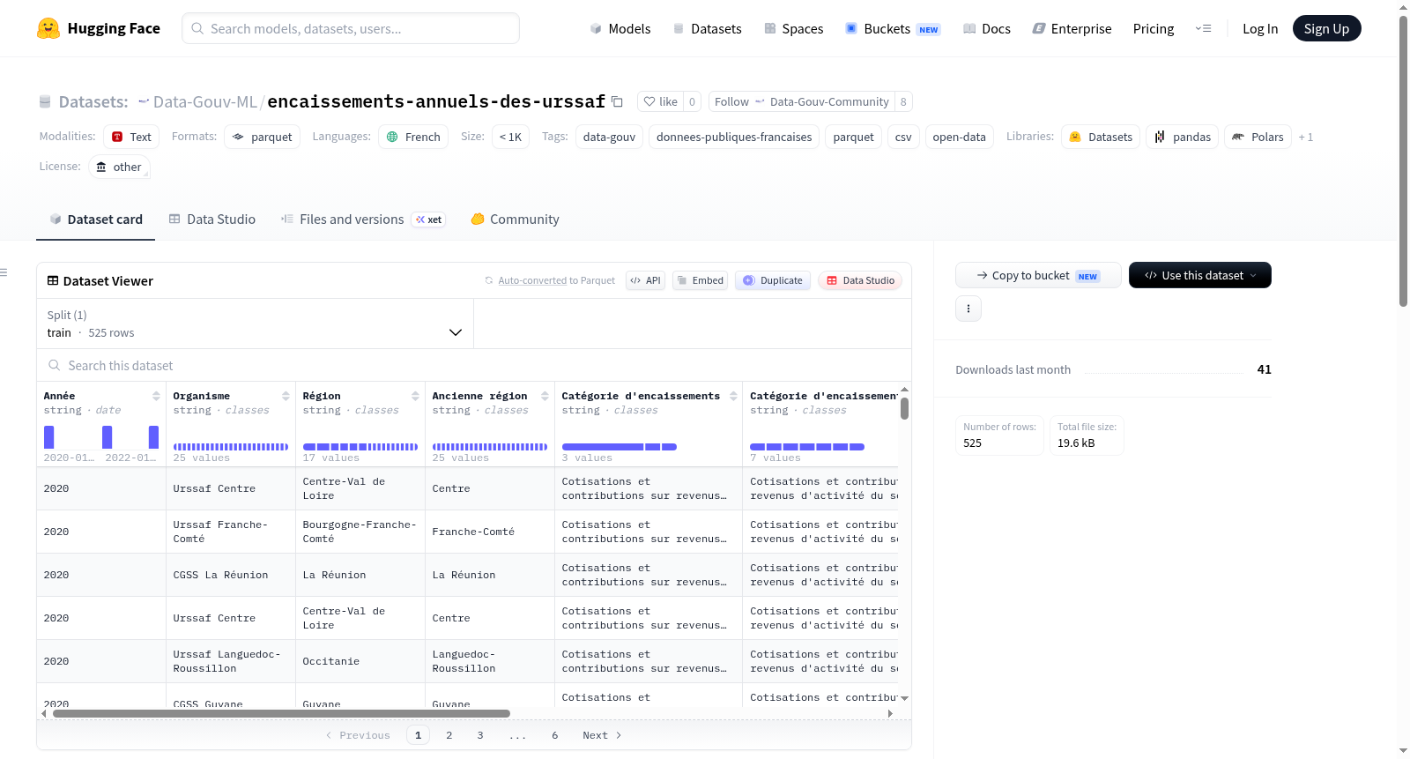Select the Polars library tag
Image resolution: width=1410 pixels, height=759 pixels.
(1258, 137)
